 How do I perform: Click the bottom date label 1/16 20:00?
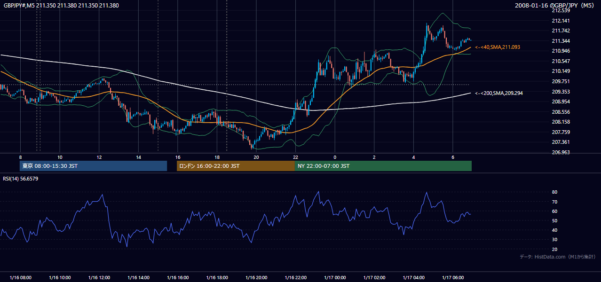point(256,278)
